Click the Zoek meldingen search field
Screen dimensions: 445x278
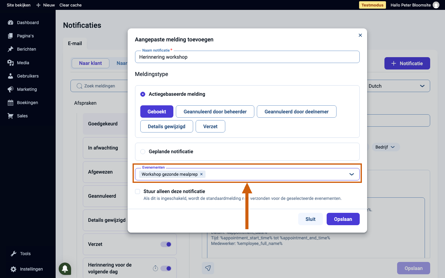pos(99,86)
